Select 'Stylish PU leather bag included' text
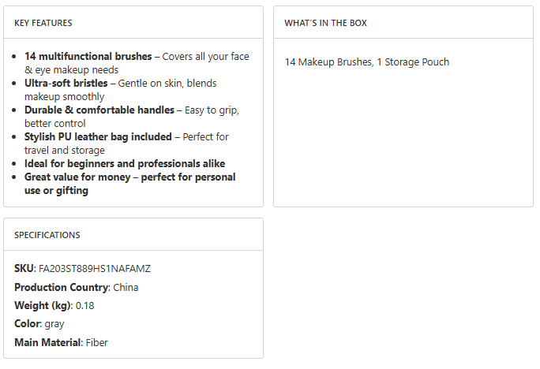The width and height of the screenshot is (540, 369). (98, 137)
